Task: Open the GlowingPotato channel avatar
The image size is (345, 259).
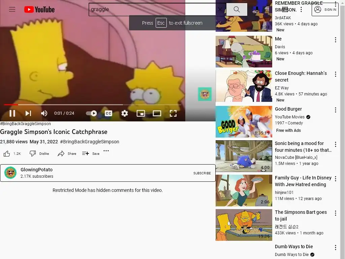Action: point(10,173)
